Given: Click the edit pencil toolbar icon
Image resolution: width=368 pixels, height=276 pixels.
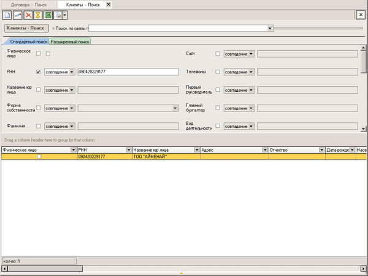Looking at the screenshot, I should tap(18, 15).
